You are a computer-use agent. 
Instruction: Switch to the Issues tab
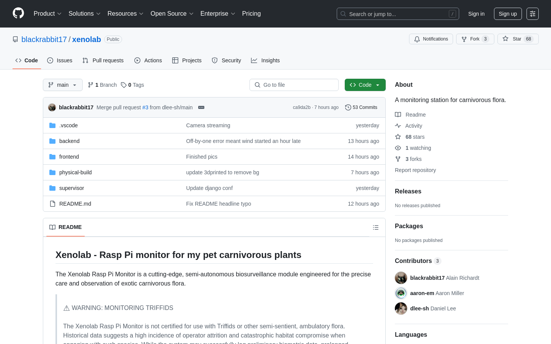(60, 60)
